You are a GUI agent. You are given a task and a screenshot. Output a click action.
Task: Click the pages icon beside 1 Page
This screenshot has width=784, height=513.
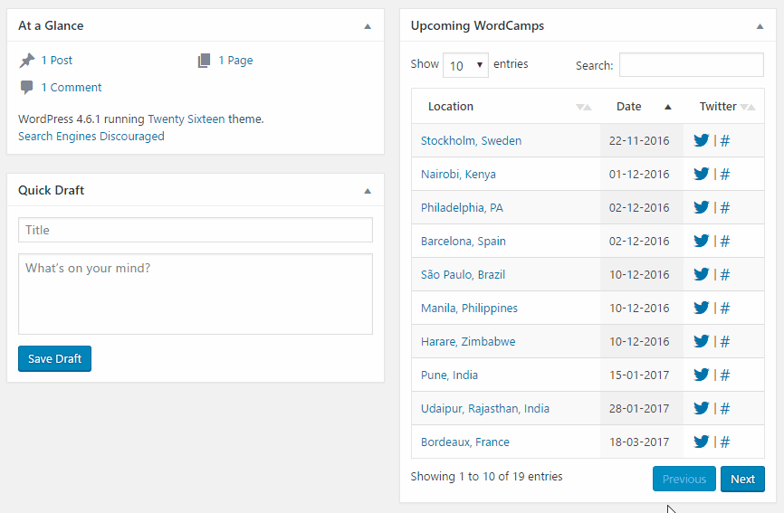tap(204, 61)
